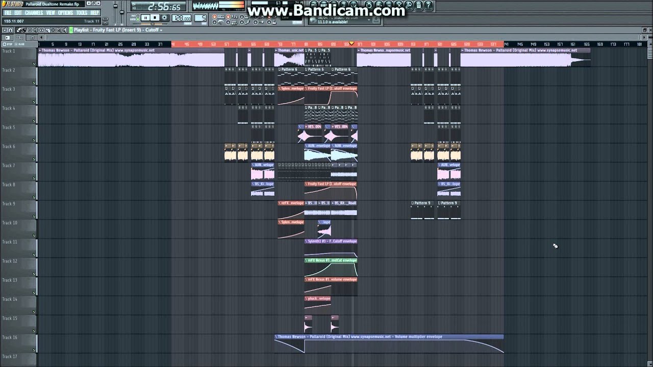The image size is (653, 367).
Task: Click the download icon in the news panel
Action: click(376, 20)
